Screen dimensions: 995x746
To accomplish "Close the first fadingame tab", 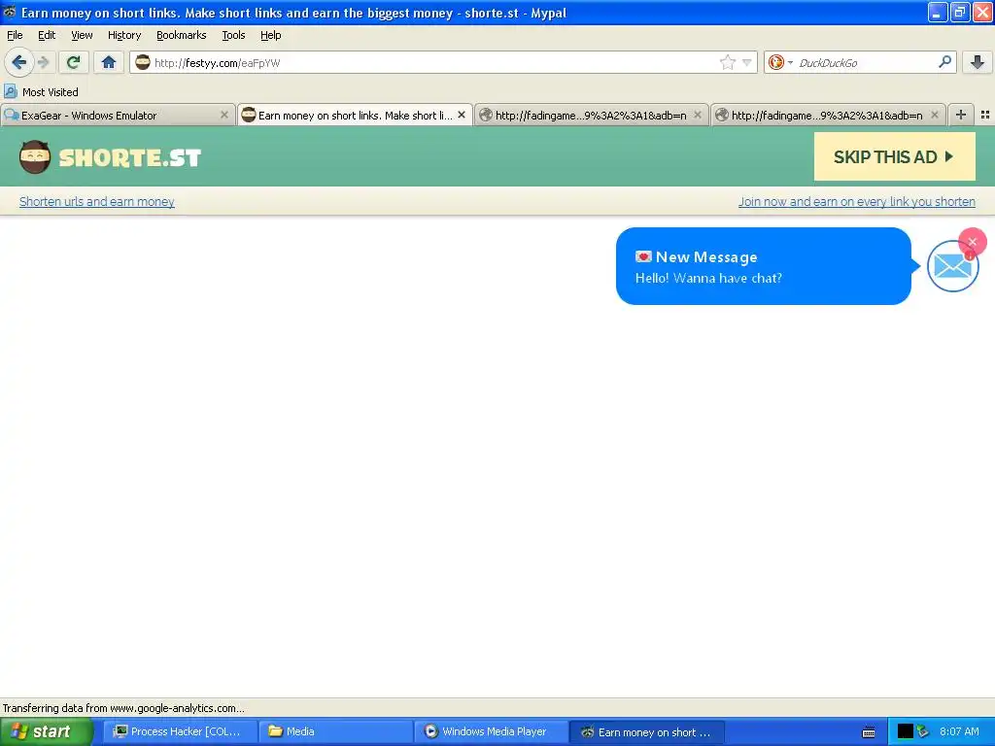I will coord(698,115).
